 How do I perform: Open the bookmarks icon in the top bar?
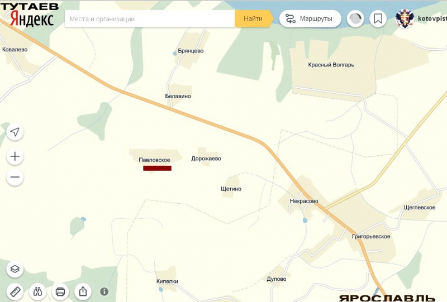point(378,18)
